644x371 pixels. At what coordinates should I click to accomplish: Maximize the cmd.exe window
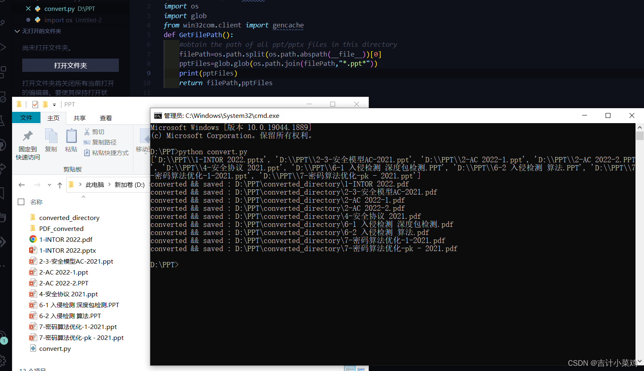click(x=608, y=115)
